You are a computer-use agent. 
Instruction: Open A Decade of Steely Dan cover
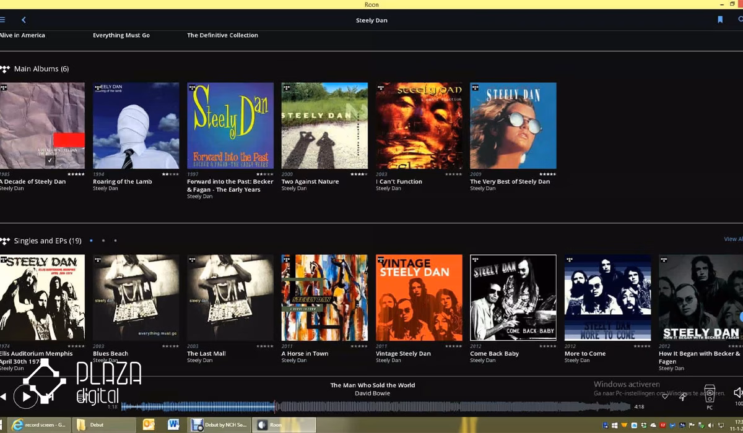[x=42, y=126]
